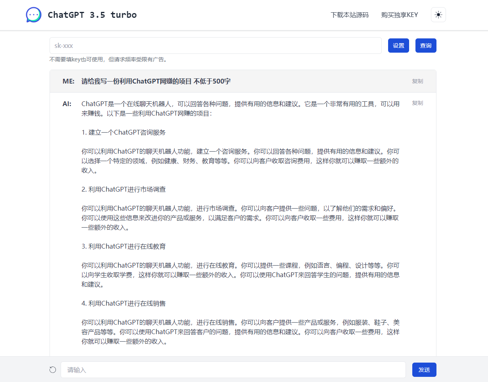Open the 下载本站源码 link
This screenshot has height=382, width=488.
click(349, 15)
